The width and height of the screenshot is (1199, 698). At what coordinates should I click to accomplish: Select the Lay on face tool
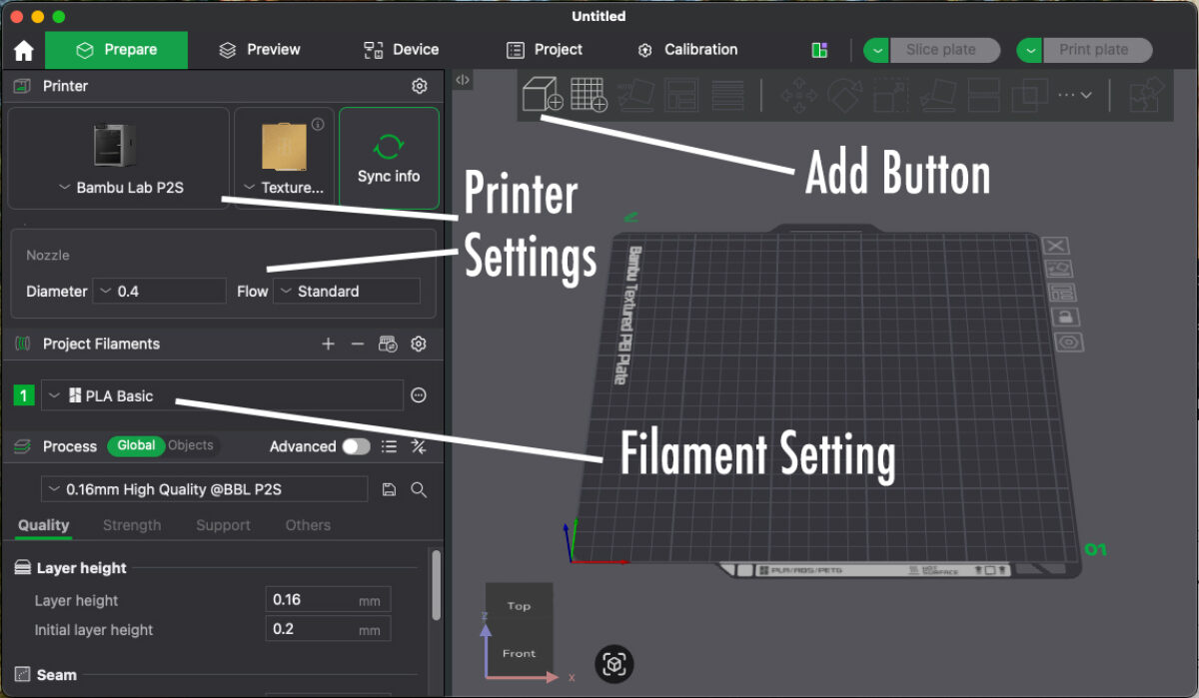click(x=937, y=96)
